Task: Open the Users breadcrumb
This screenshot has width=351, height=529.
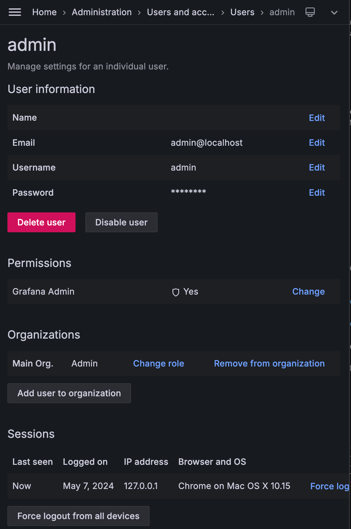Action: (x=242, y=12)
